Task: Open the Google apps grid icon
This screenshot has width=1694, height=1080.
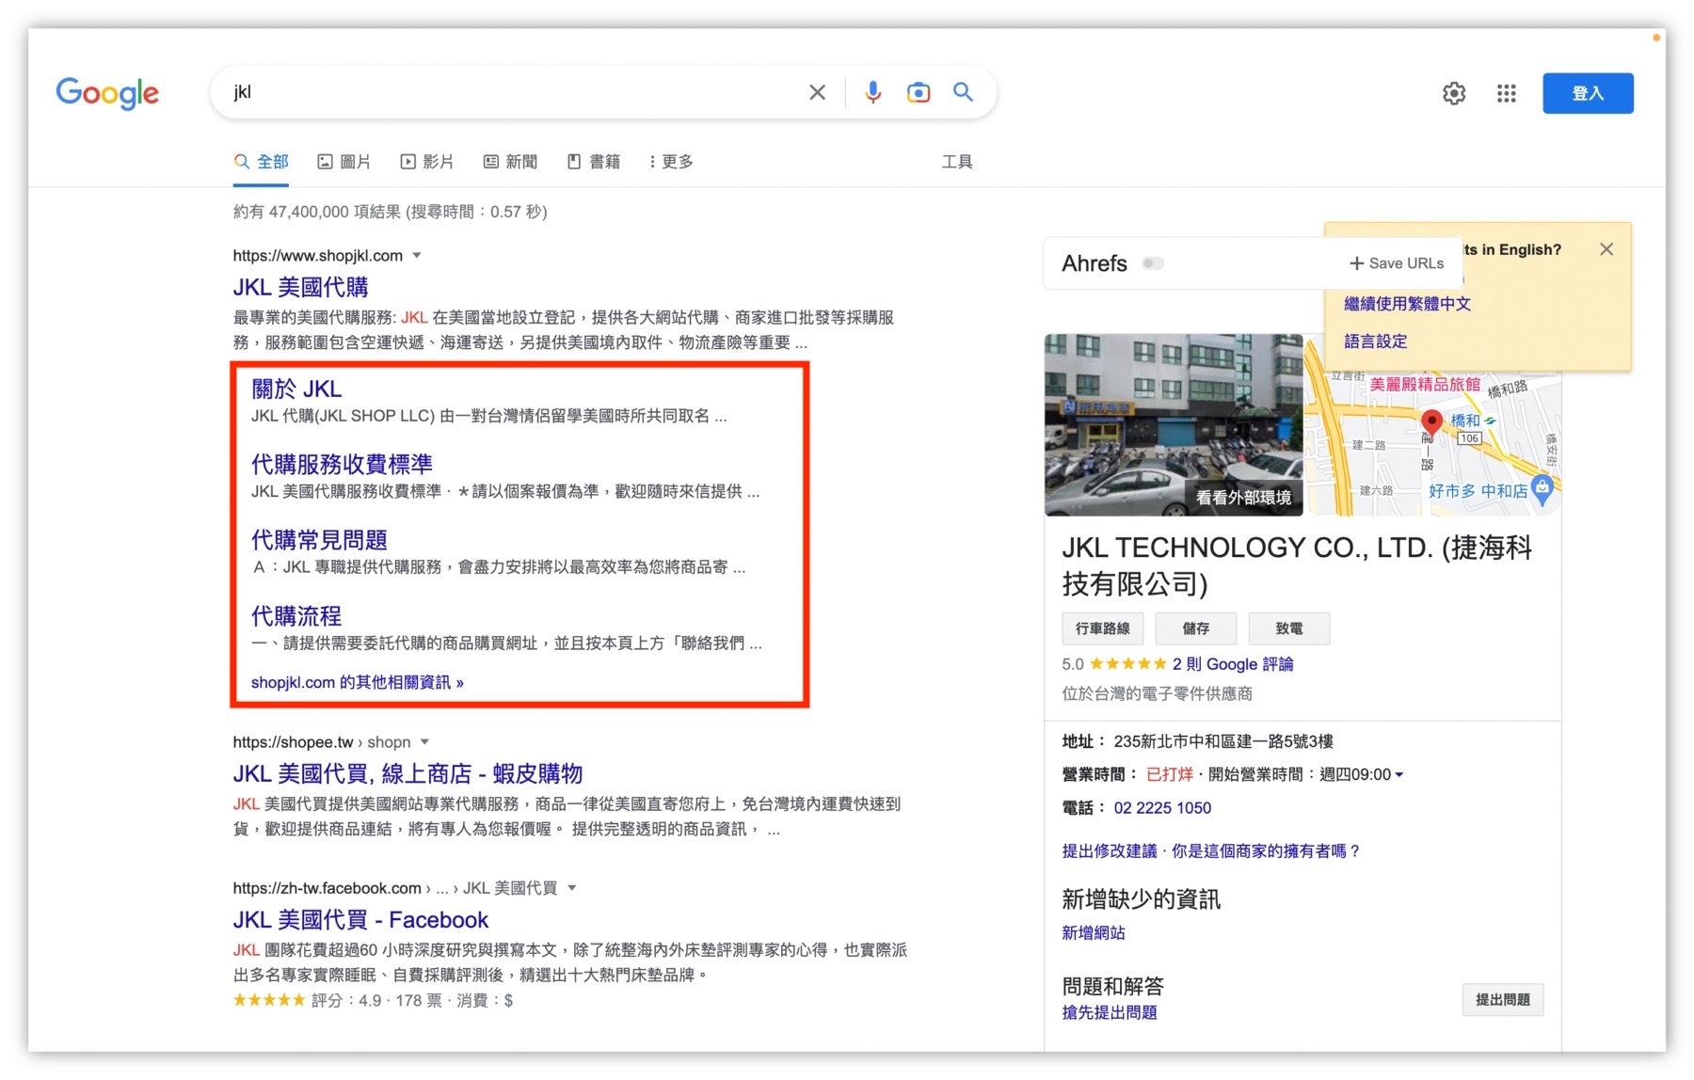Action: pos(1506,93)
